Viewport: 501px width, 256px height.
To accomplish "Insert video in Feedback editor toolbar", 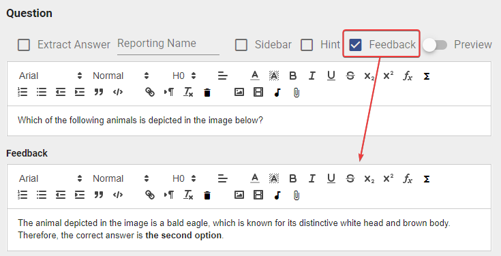I will 258,195.
